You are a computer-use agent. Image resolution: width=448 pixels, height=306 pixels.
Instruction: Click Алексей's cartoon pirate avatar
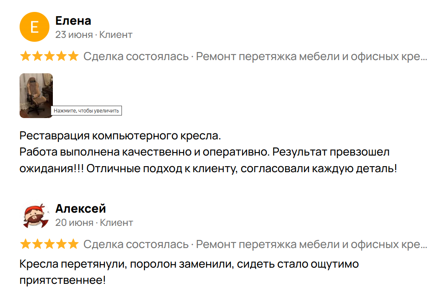pyautogui.click(x=35, y=215)
